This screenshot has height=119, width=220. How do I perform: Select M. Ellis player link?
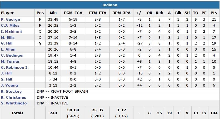click(8, 38)
